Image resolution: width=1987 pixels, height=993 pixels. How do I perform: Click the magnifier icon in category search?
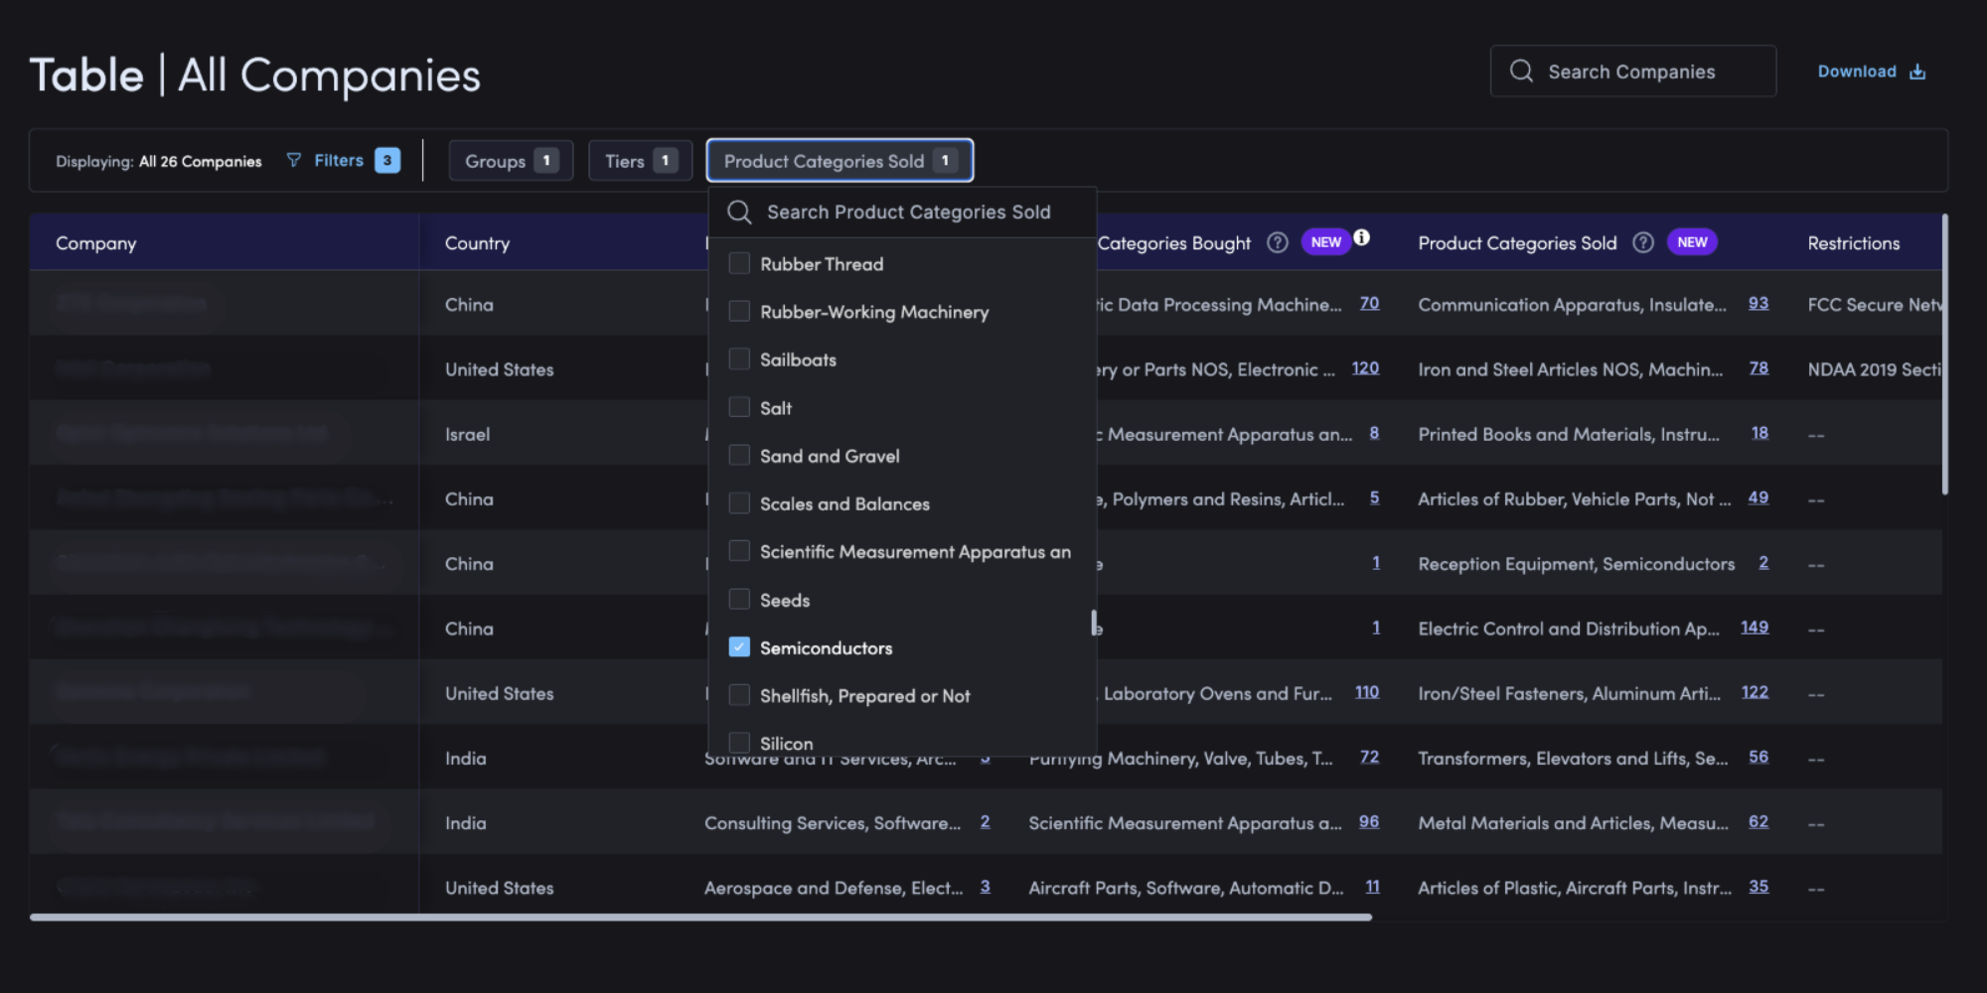(739, 213)
